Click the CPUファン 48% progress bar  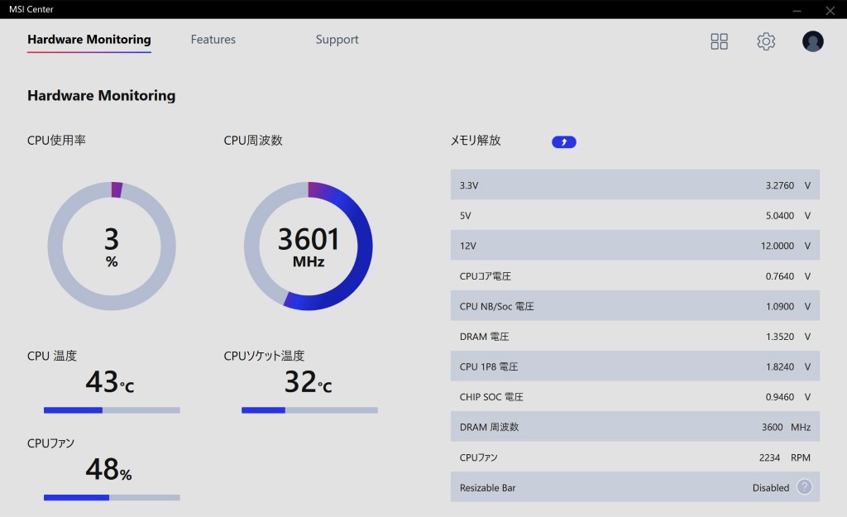pyautogui.click(x=112, y=497)
